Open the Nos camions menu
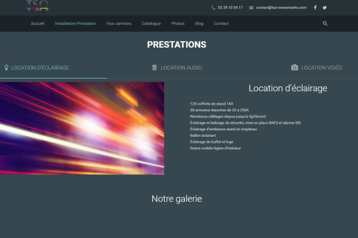This screenshot has height=238, width=358. click(x=119, y=23)
